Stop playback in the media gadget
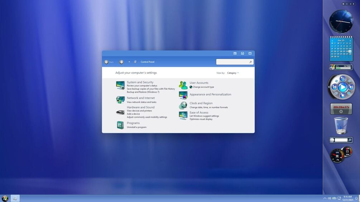Viewport: 360px width, 202px height. [342, 95]
